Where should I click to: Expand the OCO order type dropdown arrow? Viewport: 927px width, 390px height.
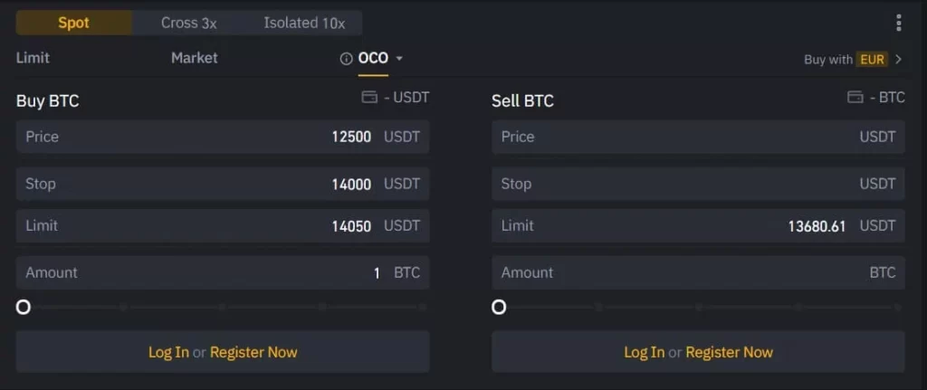pyautogui.click(x=399, y=59)
